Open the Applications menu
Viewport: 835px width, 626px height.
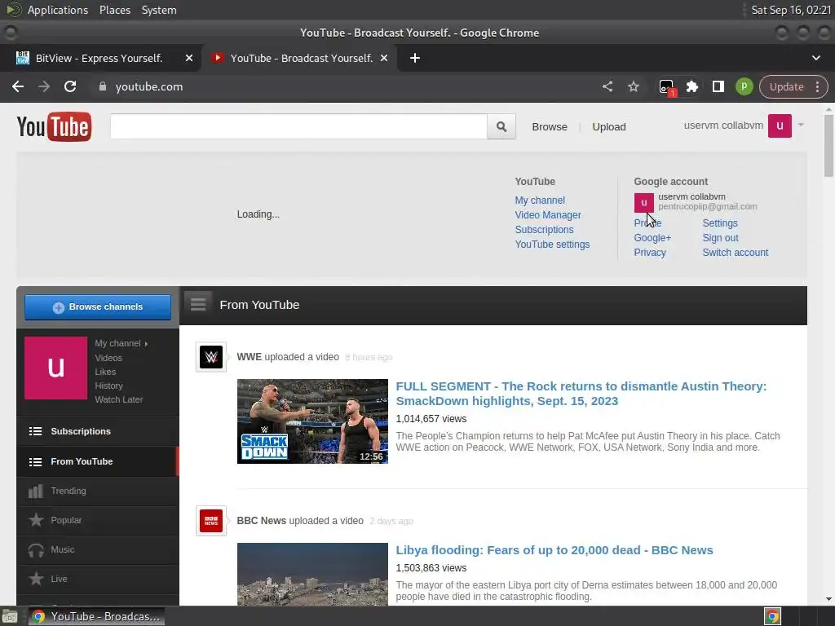click(58, 10)
